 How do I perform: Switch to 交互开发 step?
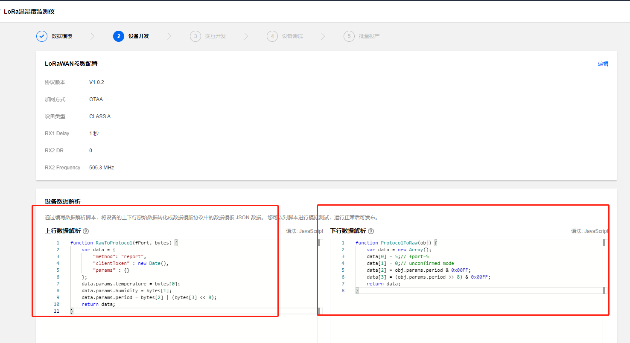point(216,36)
